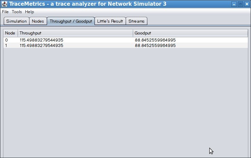This screenshot has width=251, height=158.
Task: Click the Goodput column header
Action: [x=190, y=33]
